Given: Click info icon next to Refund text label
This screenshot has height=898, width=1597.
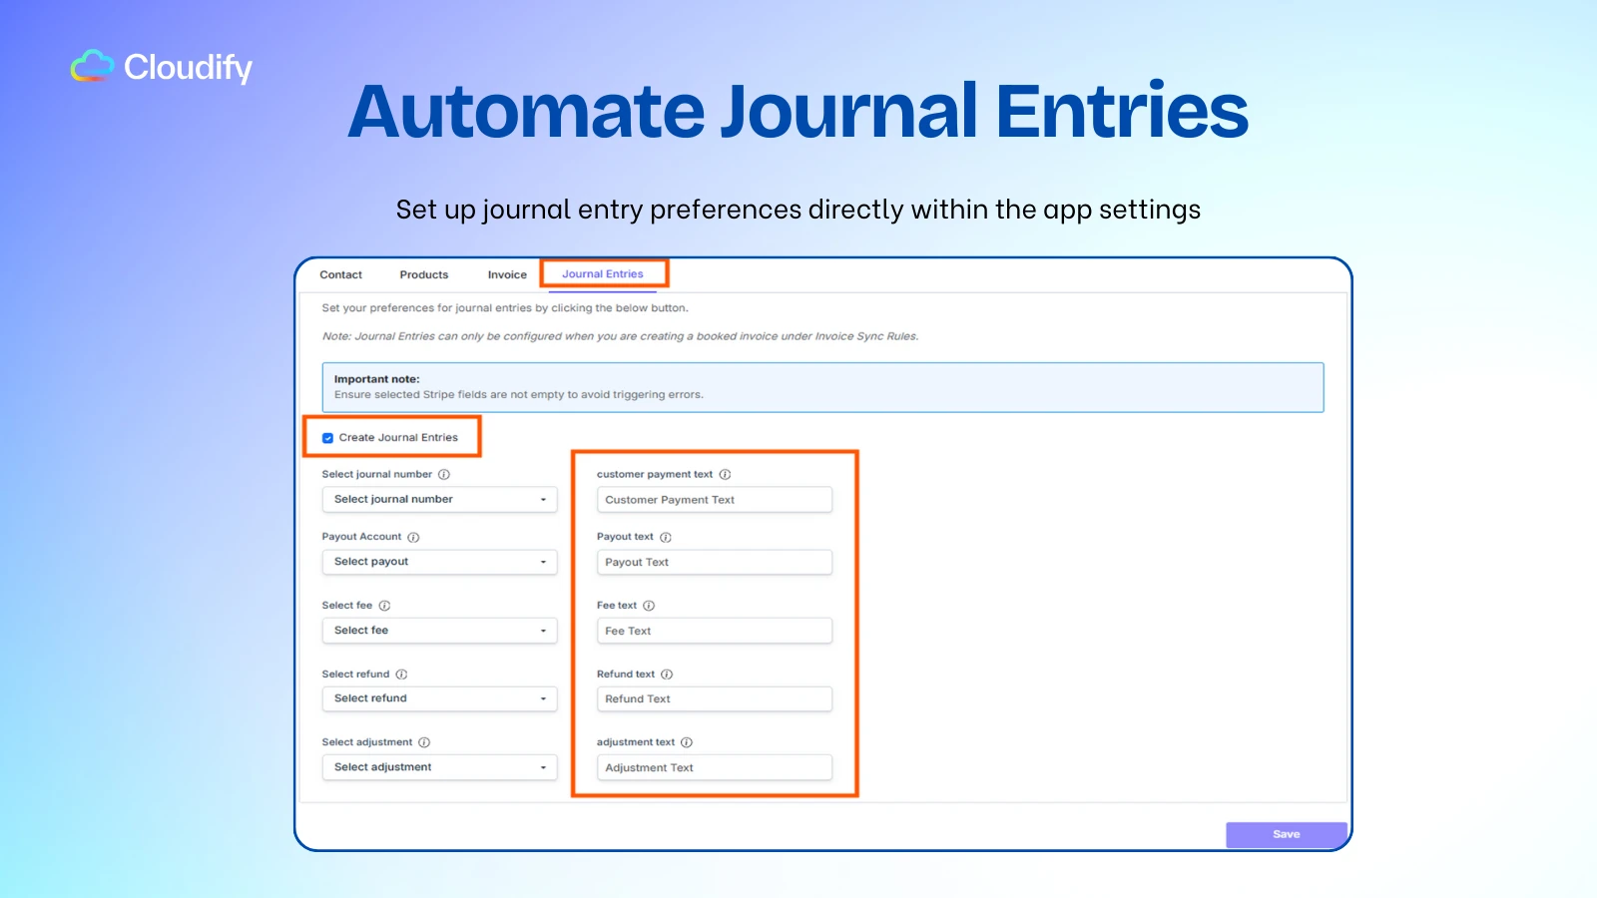Looking at the screenshot, I should [667, 674].
